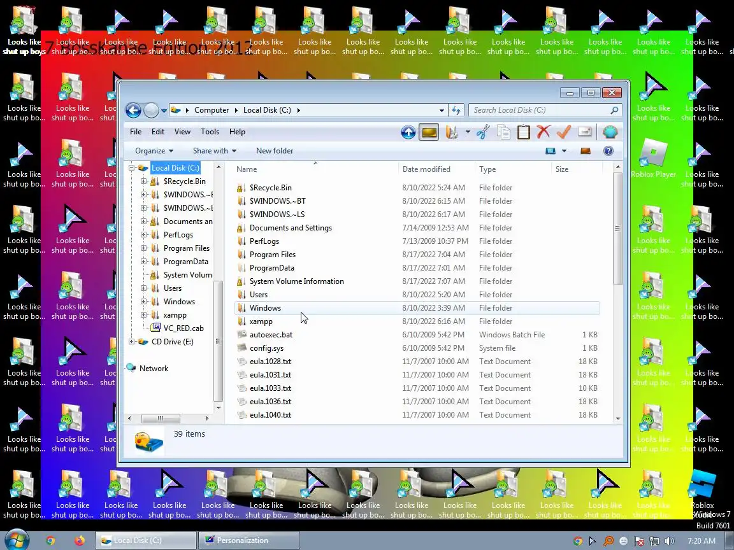The image size is (734, 550).
Task: Open the Share with dropdown
Action: [x=214, y=151]
